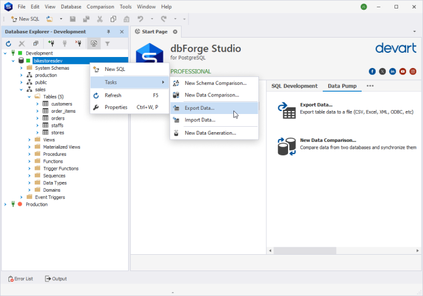Click the Copy toolbar icon
This screenshot has height=296, width=423.
click(x=113, y=19)
